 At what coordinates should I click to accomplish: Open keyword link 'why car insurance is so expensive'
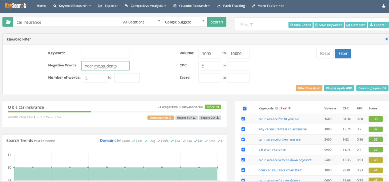pyautogui.click(x=282, y=129)
